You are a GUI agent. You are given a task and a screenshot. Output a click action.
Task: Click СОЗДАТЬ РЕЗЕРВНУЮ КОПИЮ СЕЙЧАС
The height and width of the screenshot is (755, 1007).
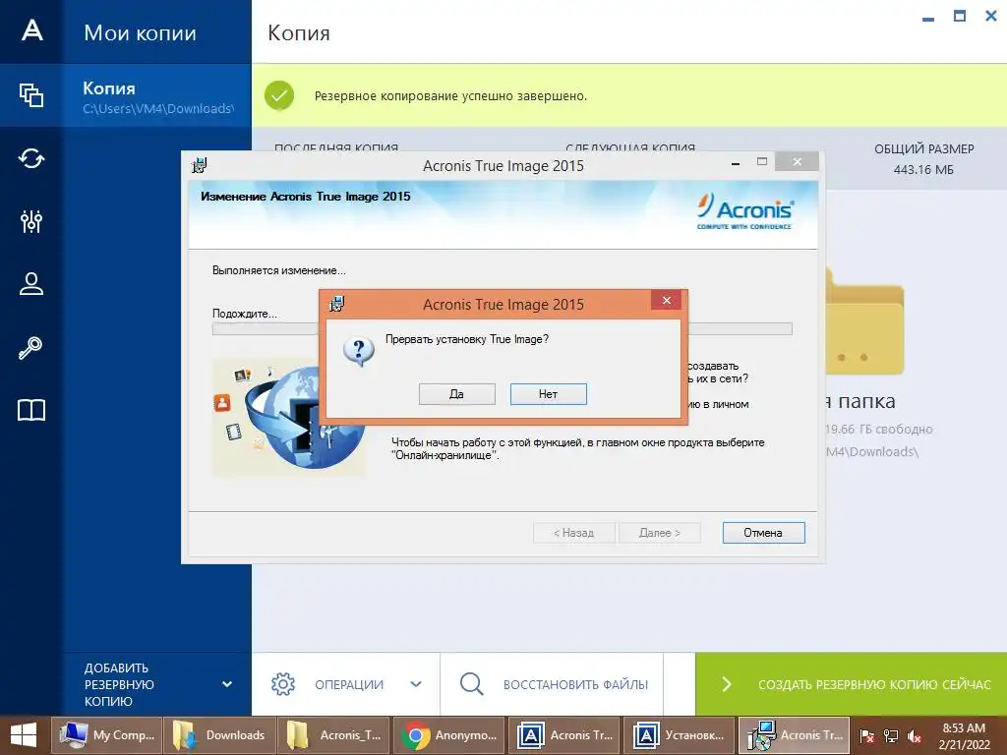(851, 684)
